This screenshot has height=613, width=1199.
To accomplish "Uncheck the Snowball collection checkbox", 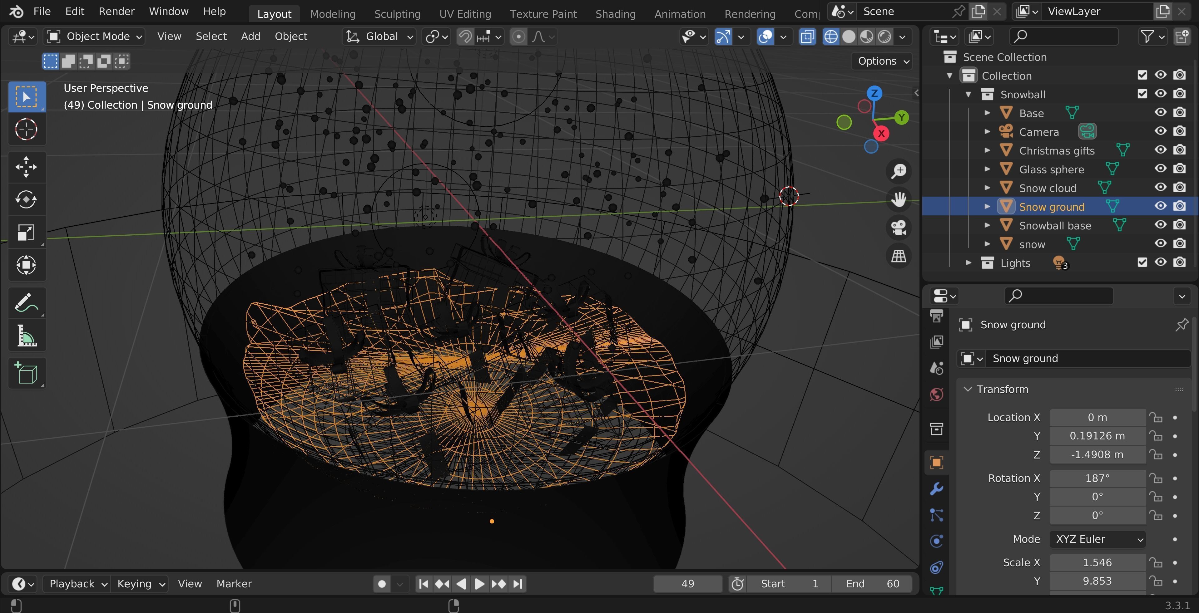I will click(1142, 94).
